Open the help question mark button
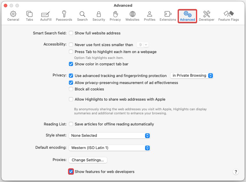The width and height of the screenshot is (246, 182). click(x=236, y=172)
